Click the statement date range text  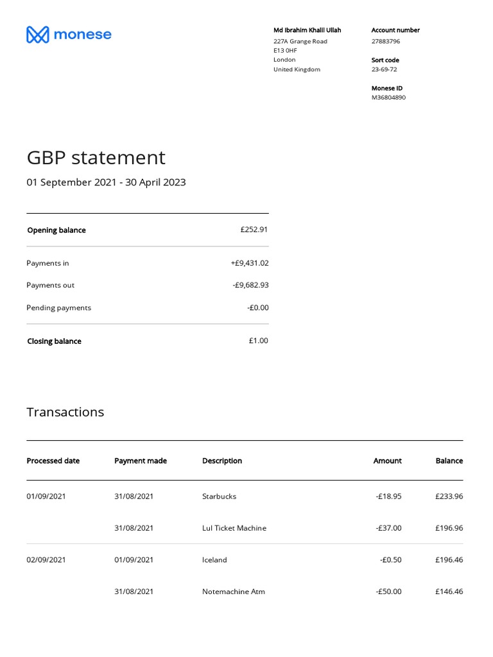click(106, 182)
